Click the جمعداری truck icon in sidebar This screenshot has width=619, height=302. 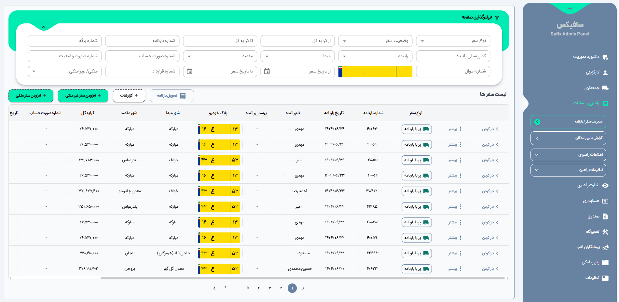(x=605, y=88)
